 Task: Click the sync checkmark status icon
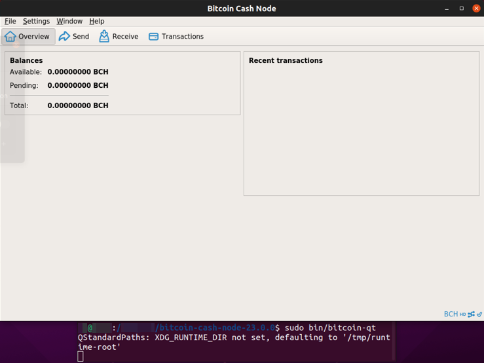479,315
